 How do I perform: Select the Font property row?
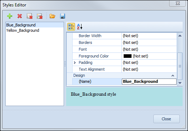(124, 49)
